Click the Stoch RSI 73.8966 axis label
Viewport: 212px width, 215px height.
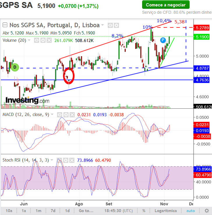[203, 169]
